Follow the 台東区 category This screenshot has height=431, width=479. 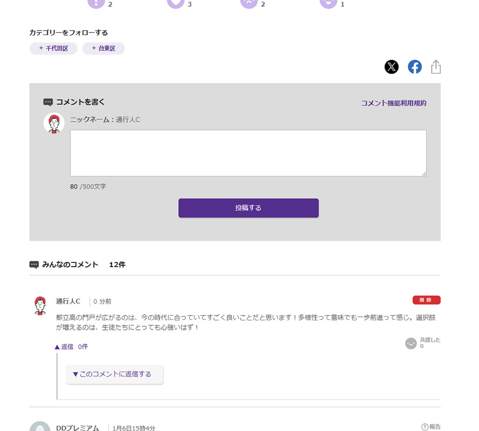click(x=103, y=48)
